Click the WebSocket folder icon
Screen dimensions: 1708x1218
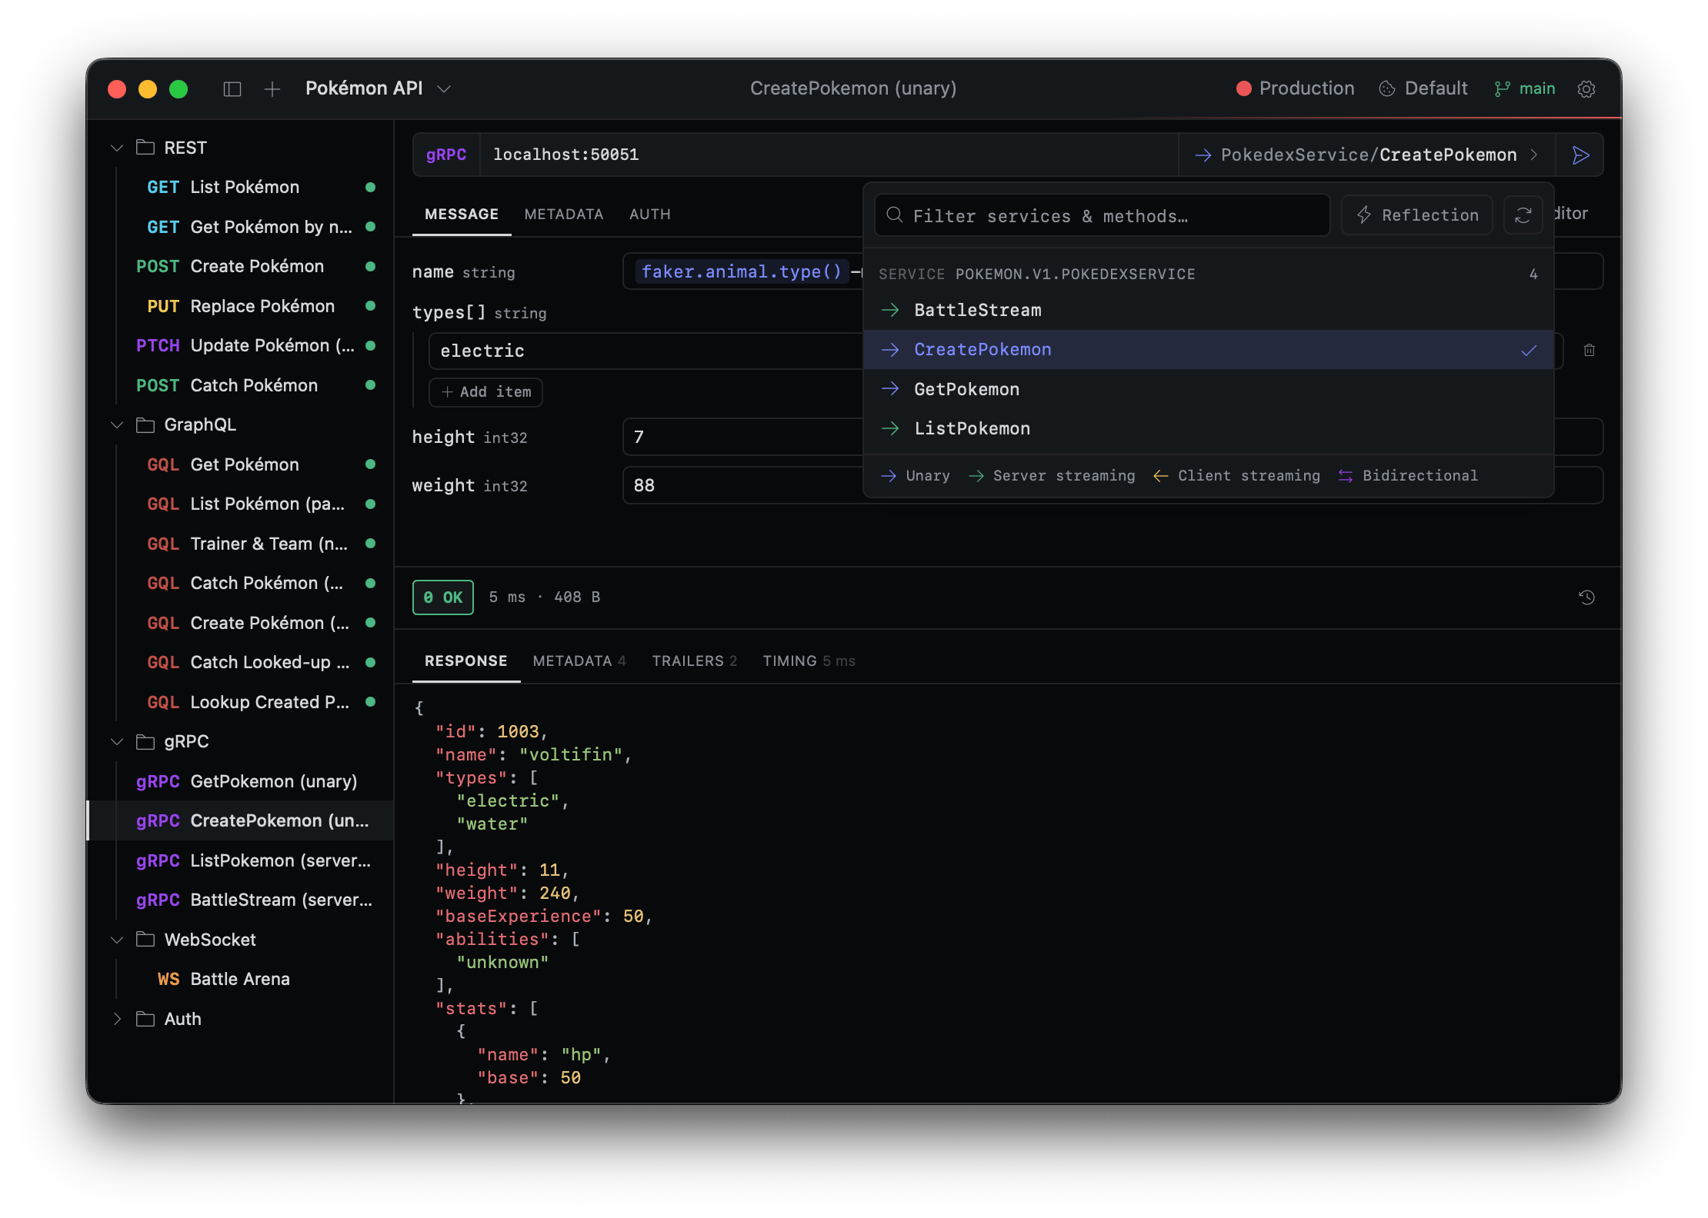pos(145,940)
